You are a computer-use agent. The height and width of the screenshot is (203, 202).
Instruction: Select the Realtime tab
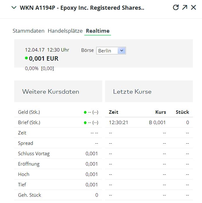(98, 31)
